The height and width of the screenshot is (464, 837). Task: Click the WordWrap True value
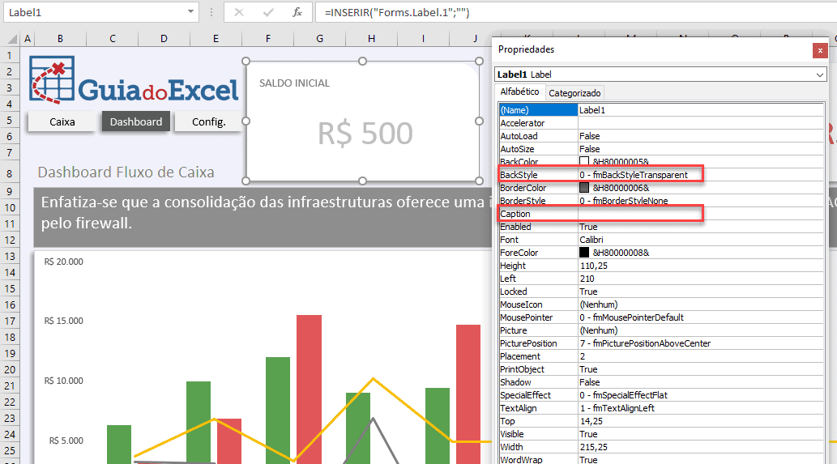700,459
